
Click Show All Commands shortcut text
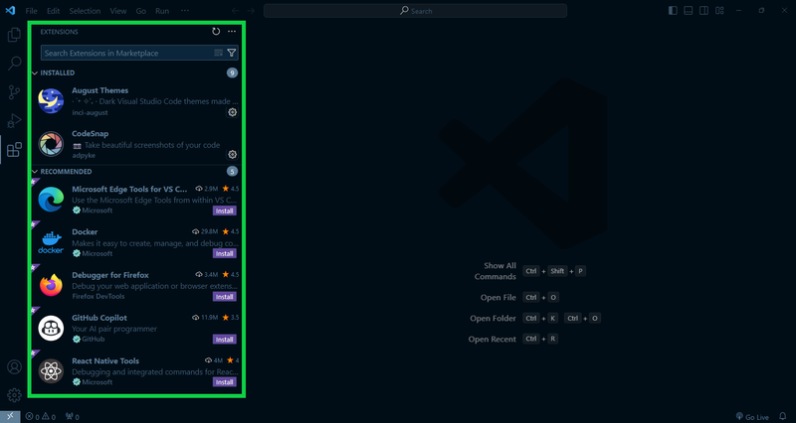point(495,271)
